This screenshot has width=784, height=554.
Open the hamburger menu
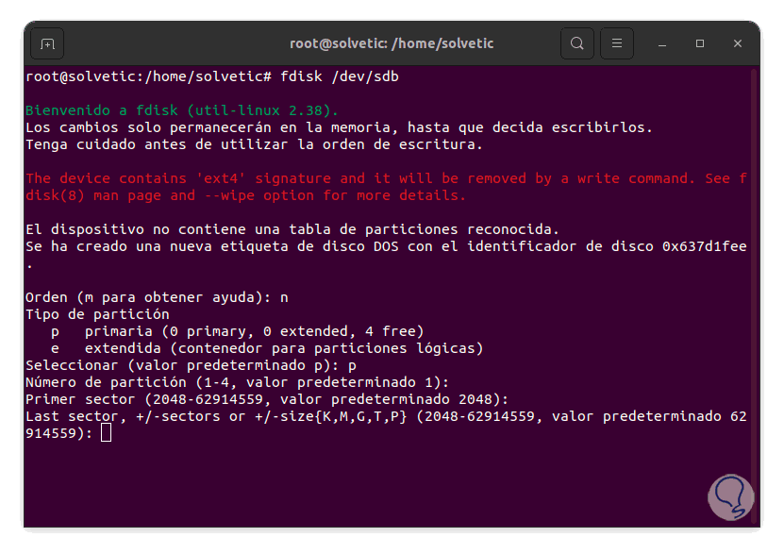[617, 43]
